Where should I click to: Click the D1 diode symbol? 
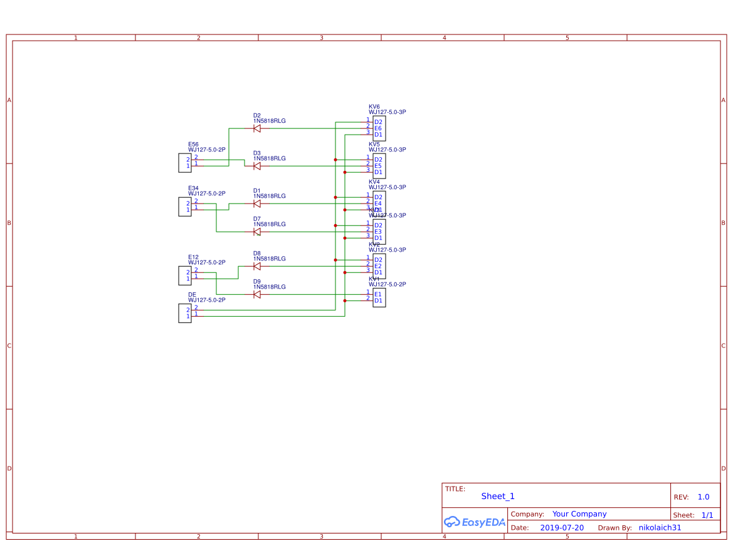pos(257,203)
